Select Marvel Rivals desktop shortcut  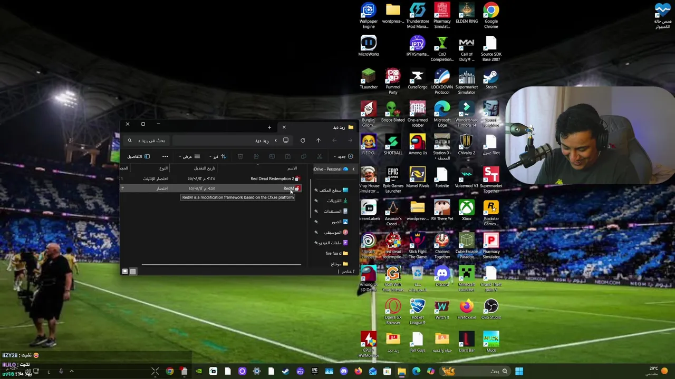(x=417, y=177)
